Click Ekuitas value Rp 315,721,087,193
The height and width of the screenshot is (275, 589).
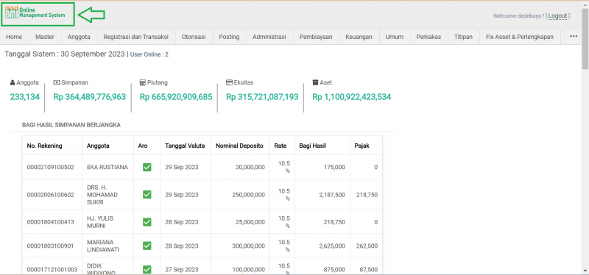(x=262, y=97)
